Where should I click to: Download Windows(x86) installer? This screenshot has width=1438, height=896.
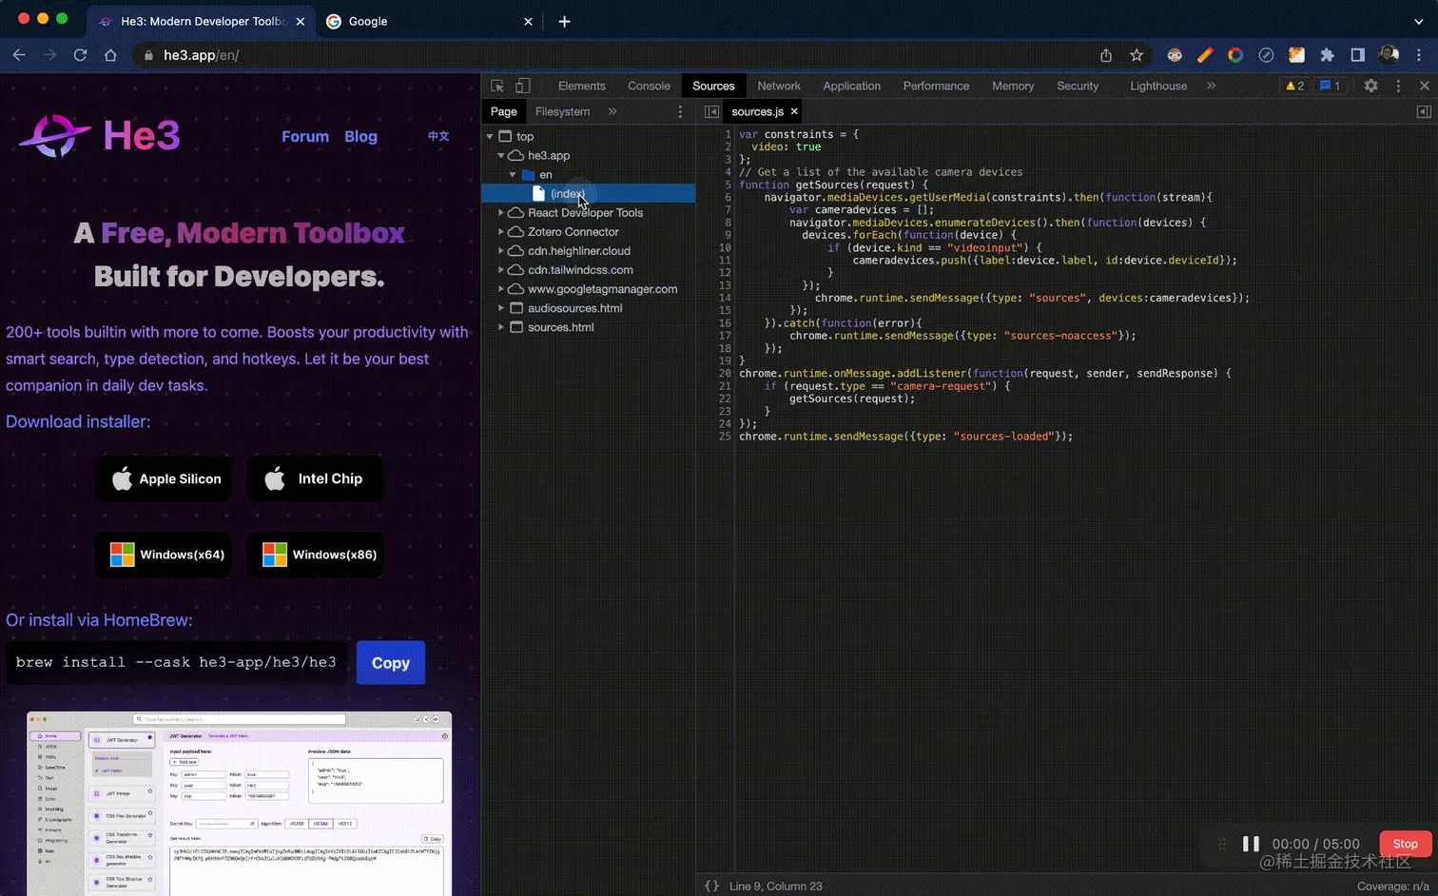coord(316,555)
